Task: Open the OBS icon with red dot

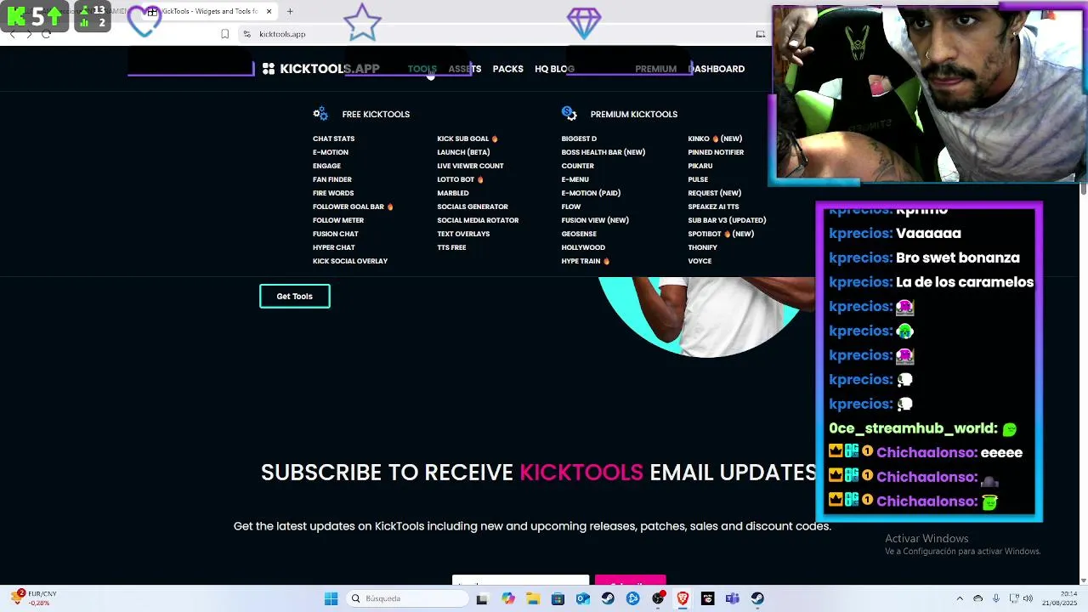Action: [x=658, y=598]
